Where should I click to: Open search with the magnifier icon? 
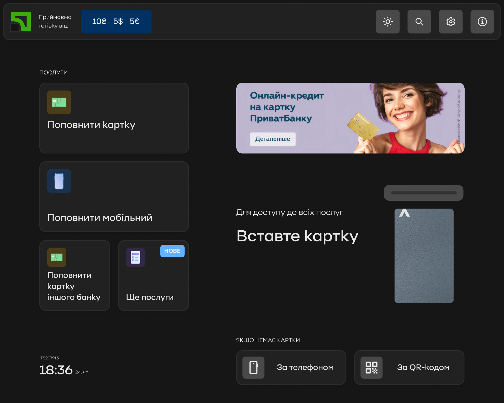tap(419, 22)
